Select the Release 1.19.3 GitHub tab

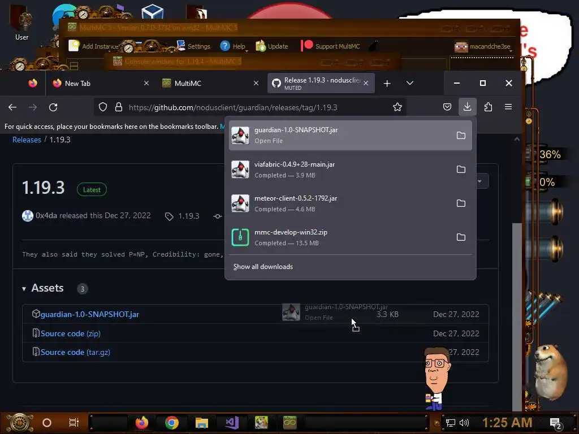point(321,84)
